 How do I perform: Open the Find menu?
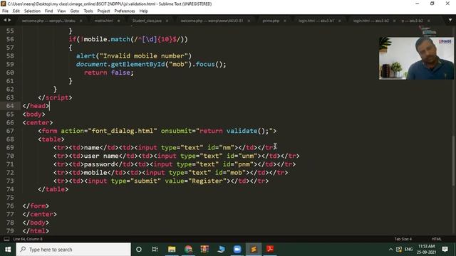pos(48,11)
